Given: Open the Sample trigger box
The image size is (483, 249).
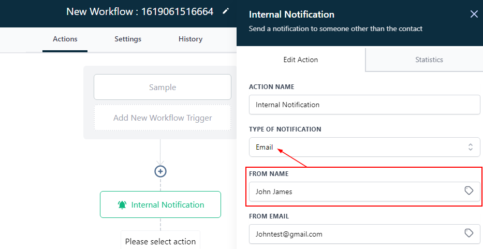Looking at the screenshot, I should click(163, 87).
